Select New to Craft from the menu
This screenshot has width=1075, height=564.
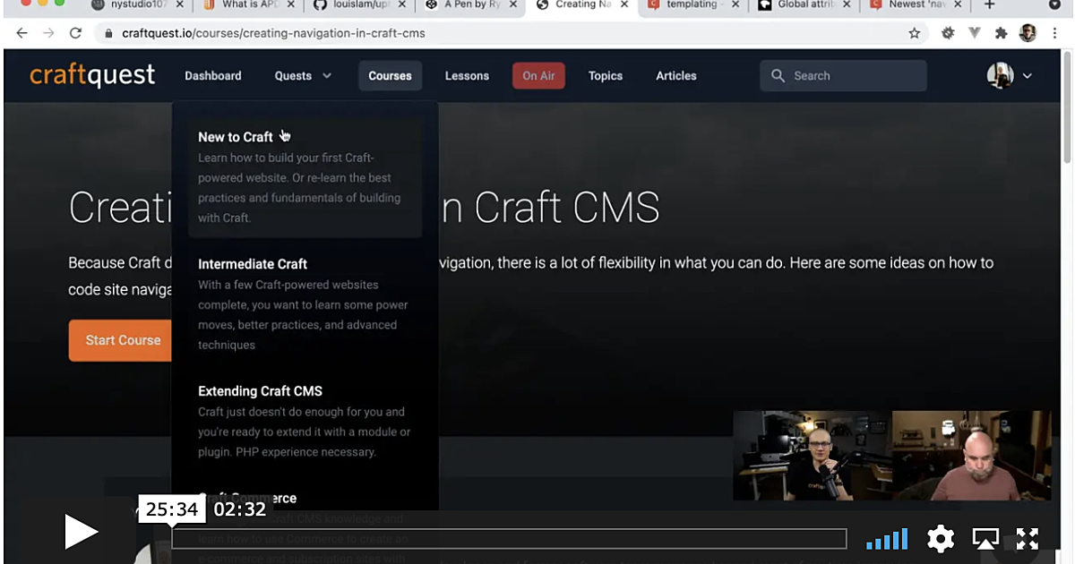(x=235, y=137)
